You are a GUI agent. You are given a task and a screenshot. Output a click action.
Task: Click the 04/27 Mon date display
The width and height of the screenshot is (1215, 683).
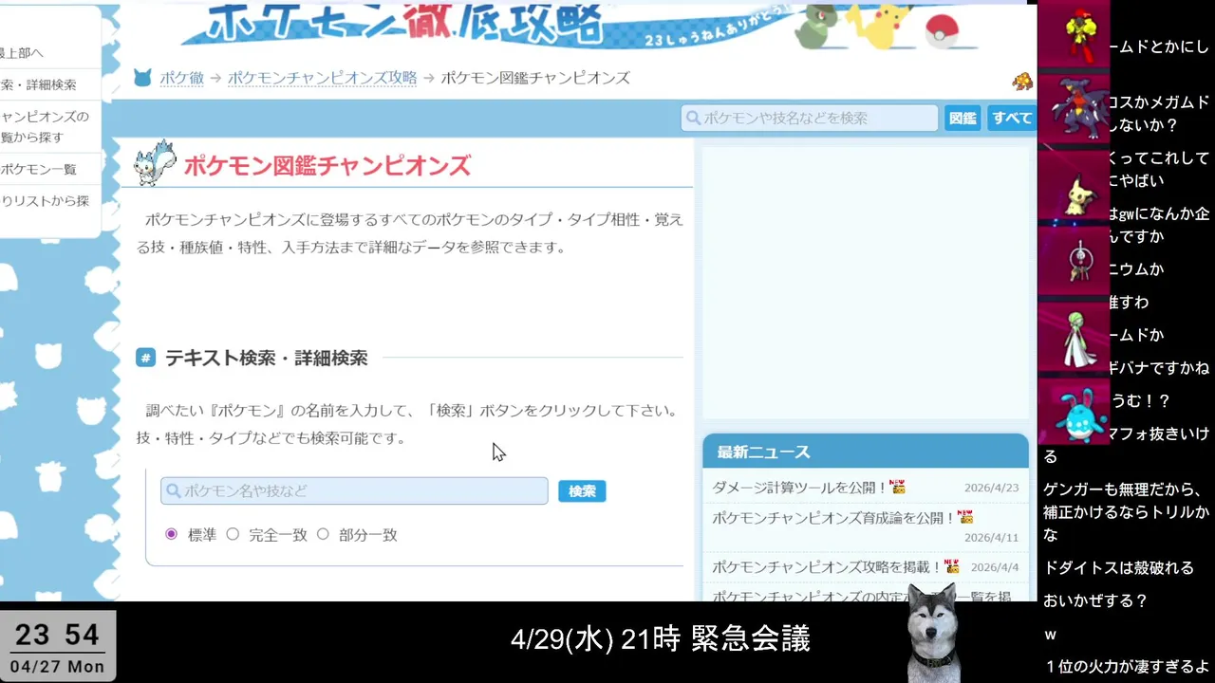tap(57, 667)
